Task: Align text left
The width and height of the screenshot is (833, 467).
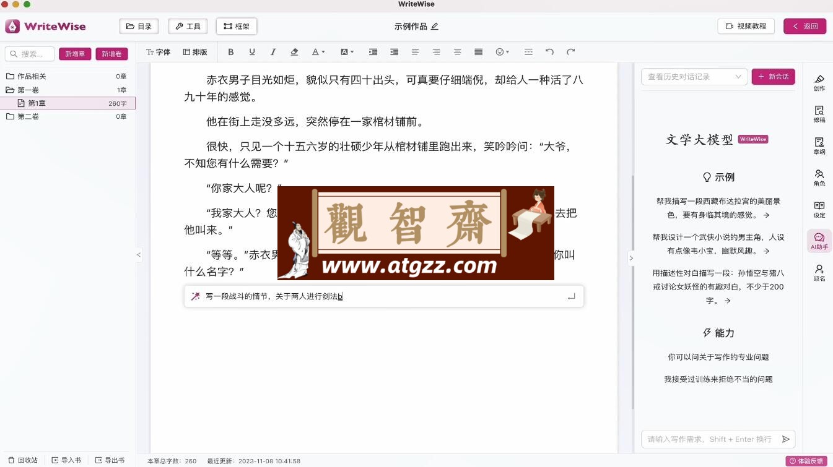Action: click(415, 52)
